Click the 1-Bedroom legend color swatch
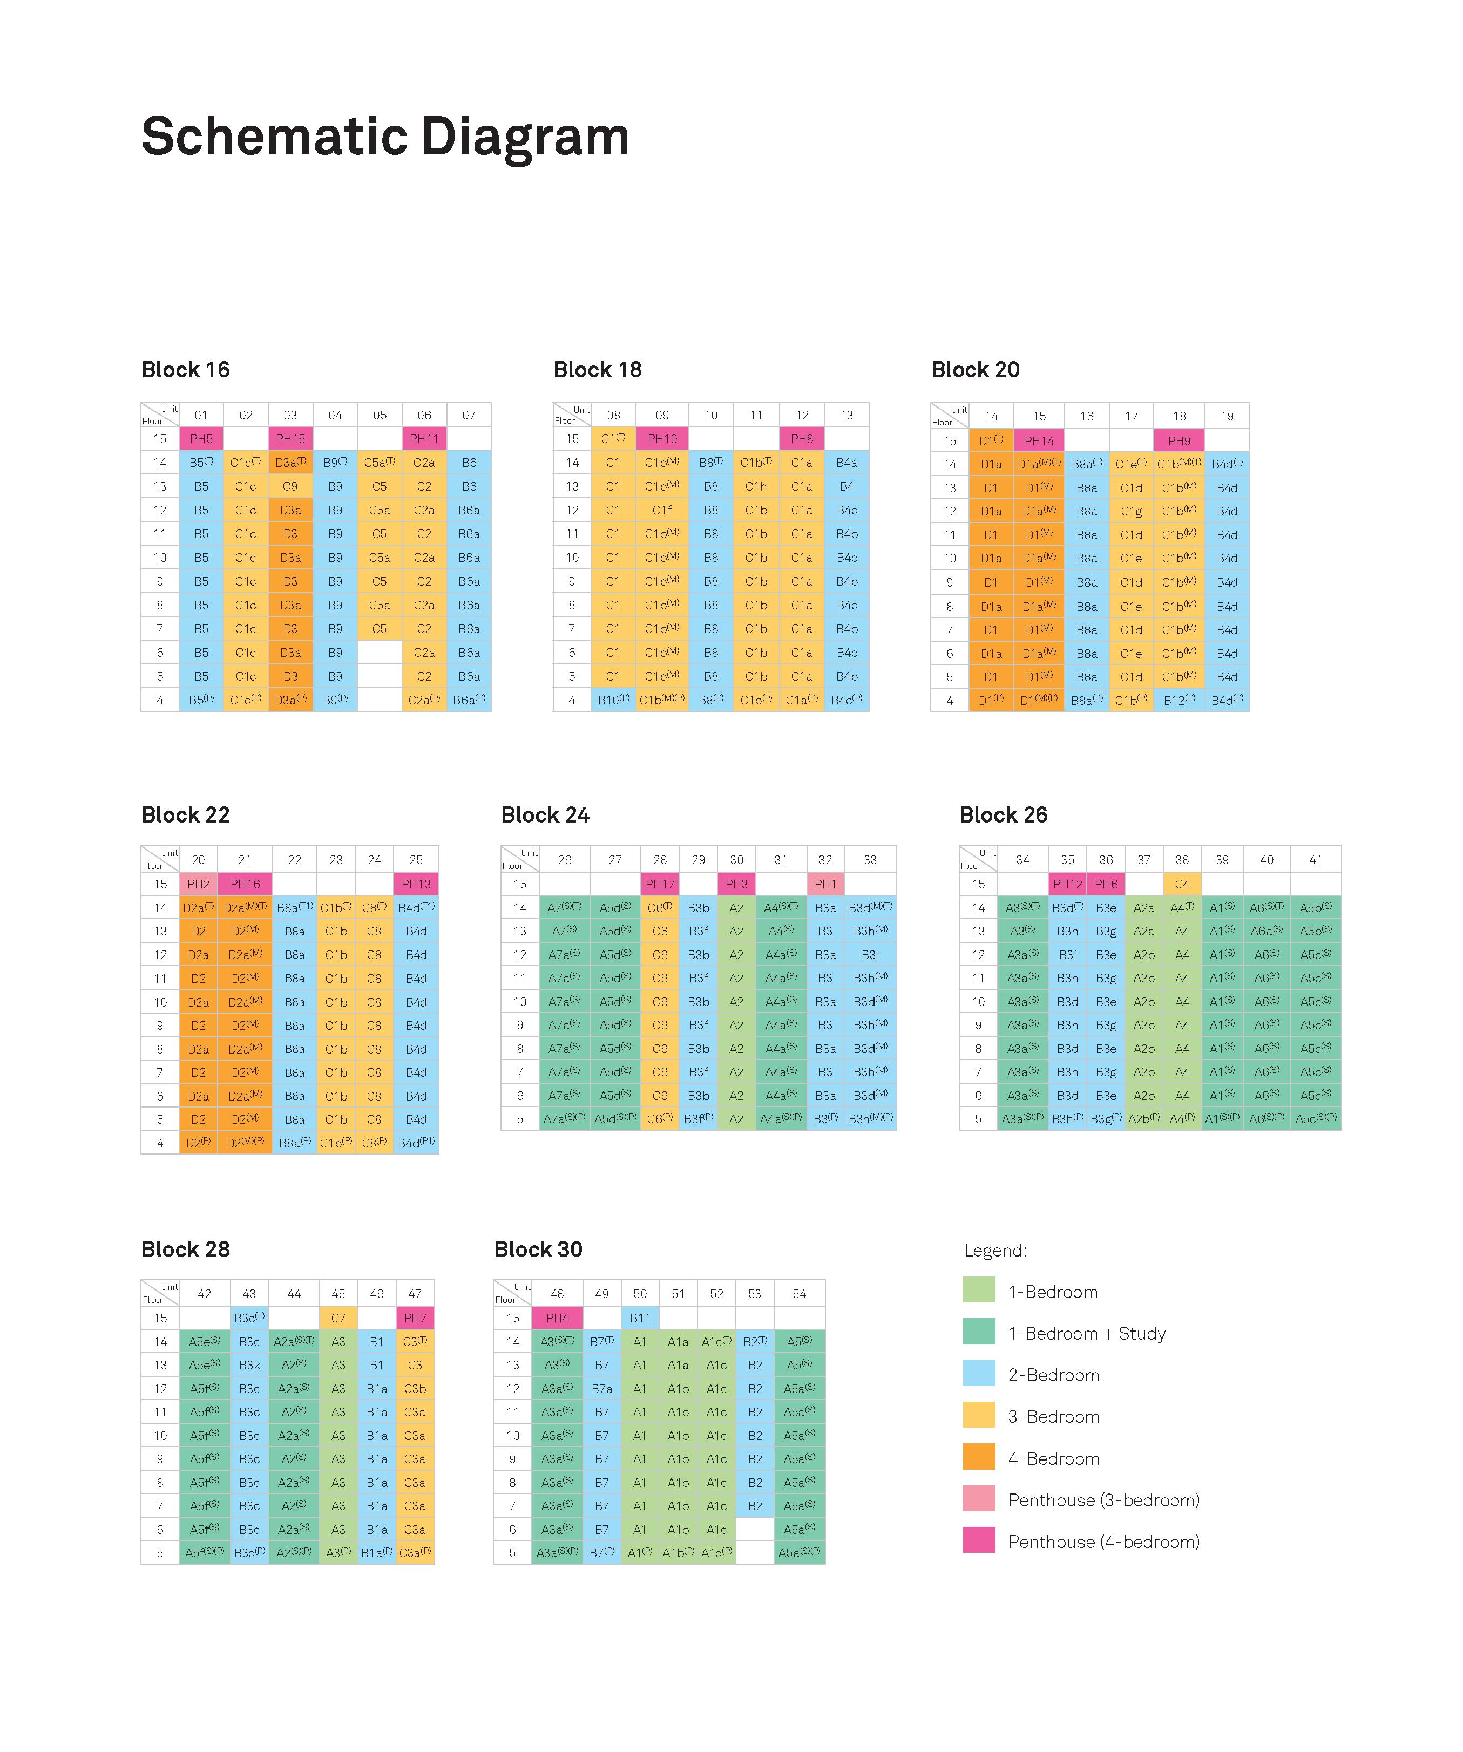The width and height of the screenshot is (1463, 1752). 978,1290
